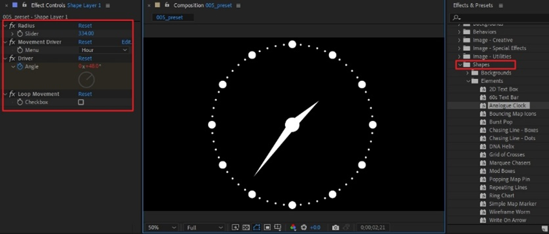Image resolution: width=549 pixels, height=234 pixels.
Task: Toggle the Angle stopwatch keyframe icon
Action: [x=20, y=66]
